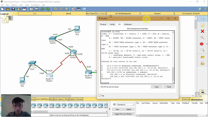The width and height of the screenshot is (208, 117).
Task: Click Set Tiled Background button
Action: (123, 14)
